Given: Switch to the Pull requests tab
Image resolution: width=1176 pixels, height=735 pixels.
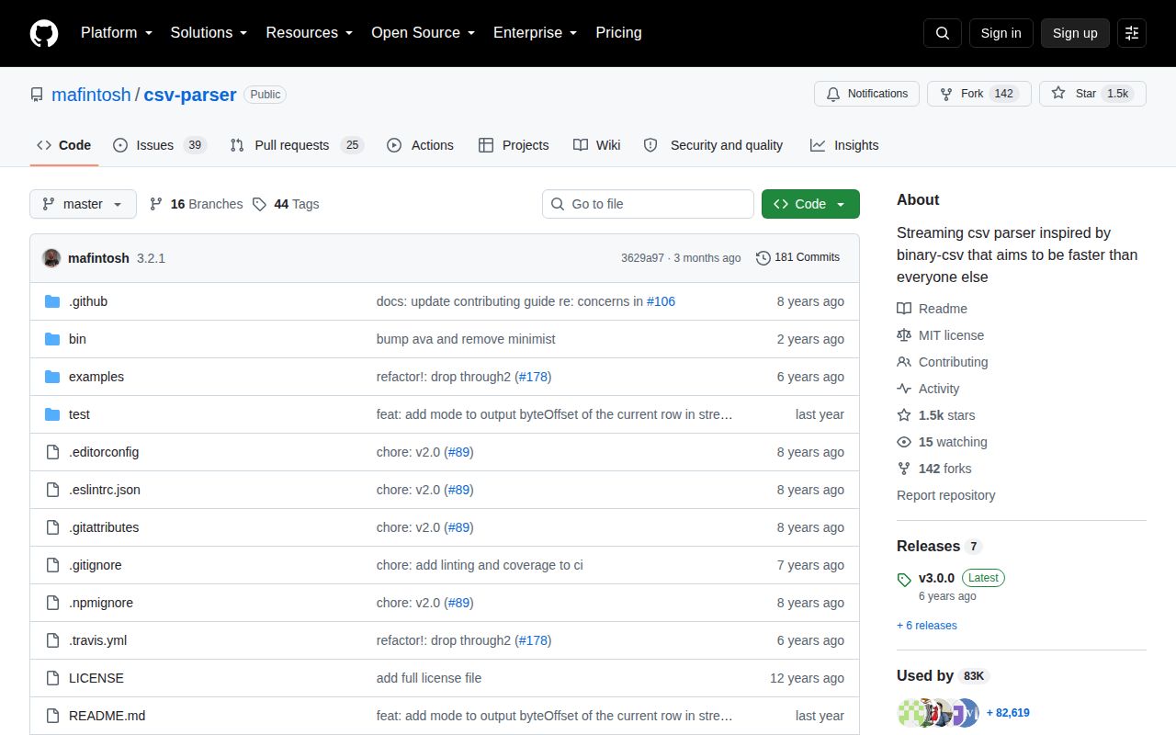Looking at the screenshot, I should click(x=296, y=145).
